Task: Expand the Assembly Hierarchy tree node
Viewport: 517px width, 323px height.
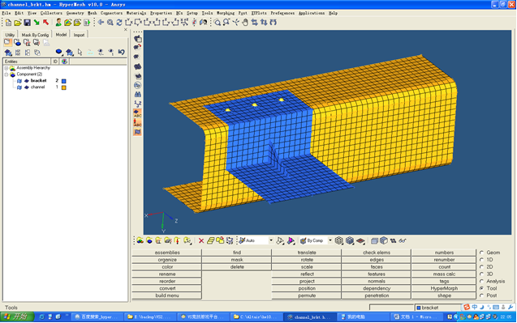Action: pyautogui.click(x=6, y=68)
